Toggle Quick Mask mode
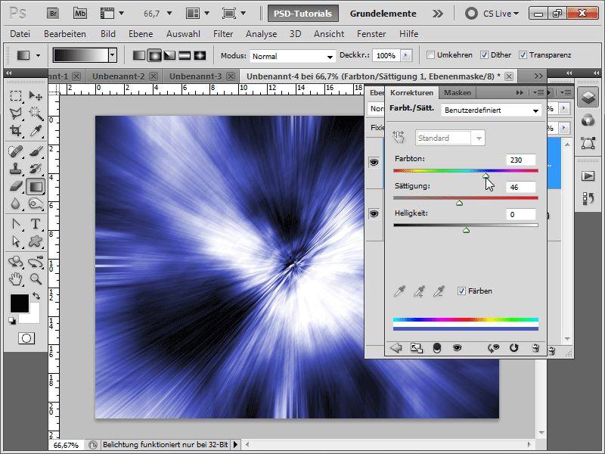The height and width of the screenshot is (454, 605). click(26, 338)
